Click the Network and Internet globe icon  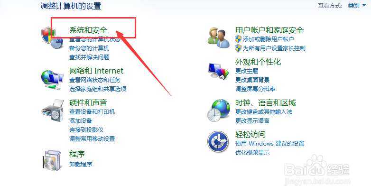coord(52,80)
